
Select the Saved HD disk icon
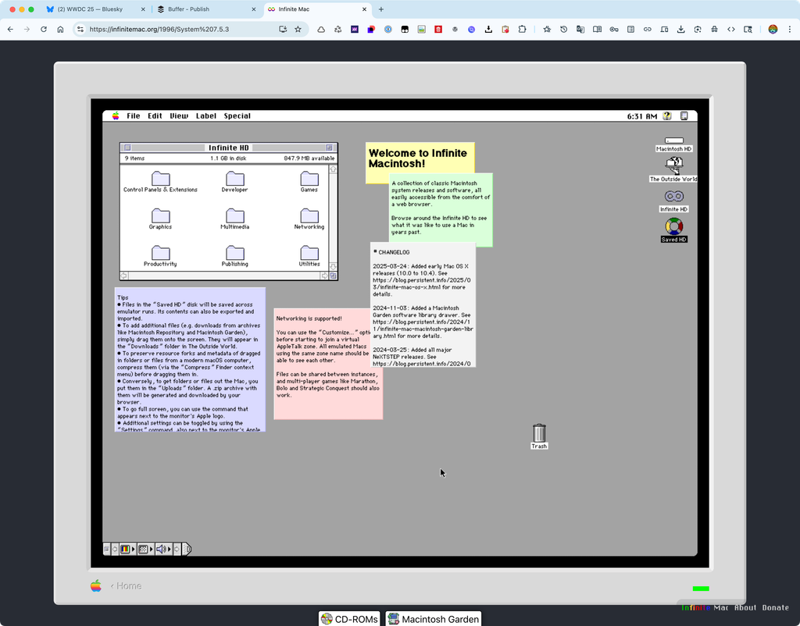click(x=673, y=226)
